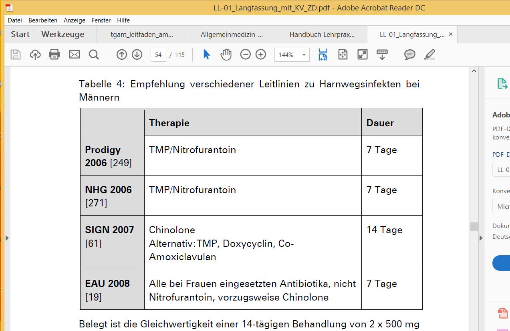The image size is (510, 331).
Task: Activate the arrow selection tool
Action: point(207,54)
